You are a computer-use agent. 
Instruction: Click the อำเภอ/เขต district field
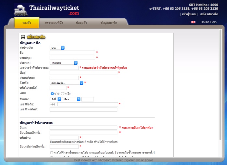(x=64, y=78)
